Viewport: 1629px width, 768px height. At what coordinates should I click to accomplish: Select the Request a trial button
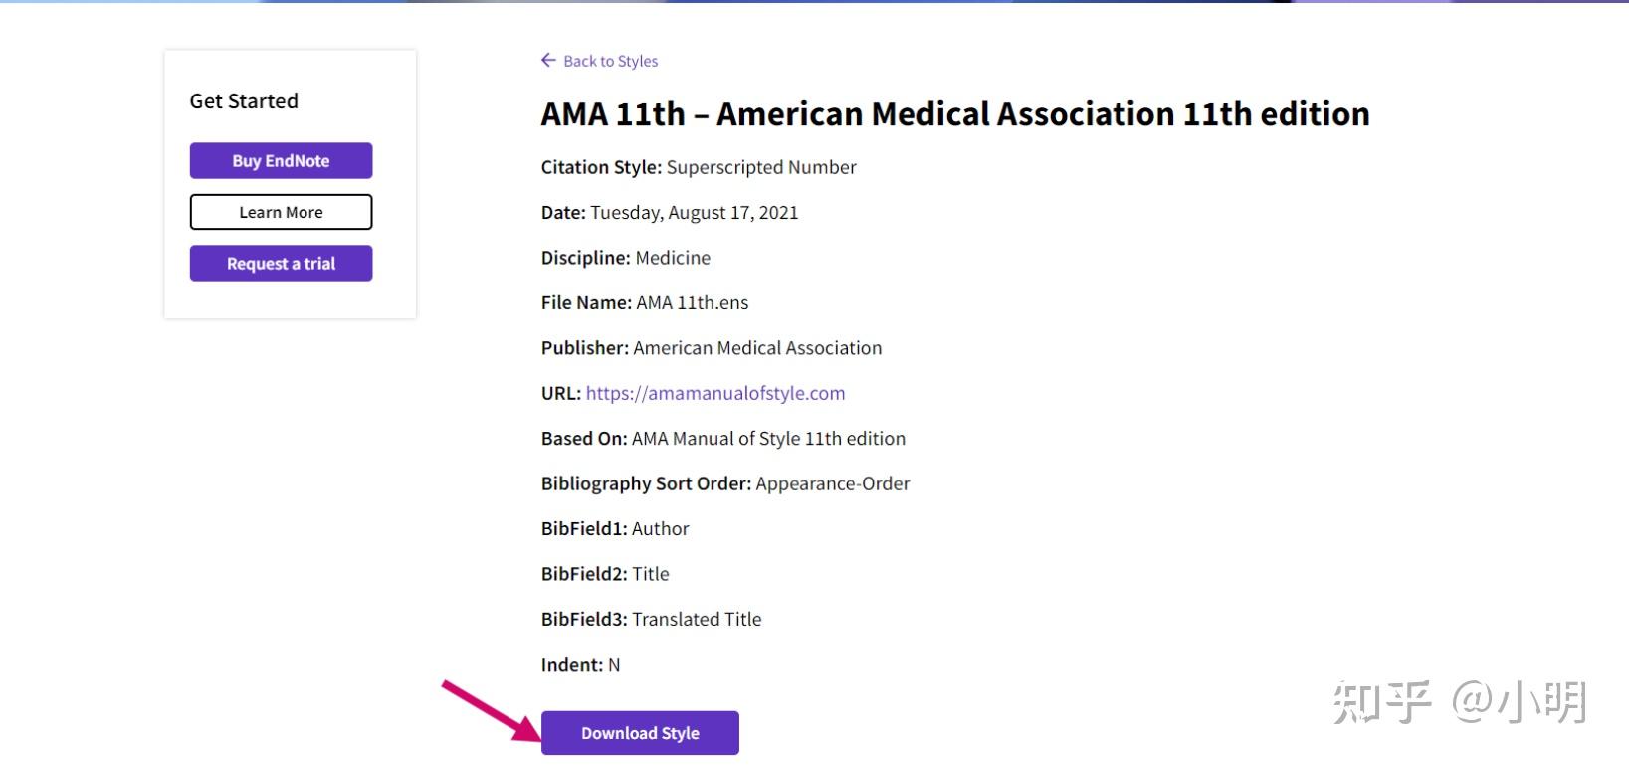281,264
